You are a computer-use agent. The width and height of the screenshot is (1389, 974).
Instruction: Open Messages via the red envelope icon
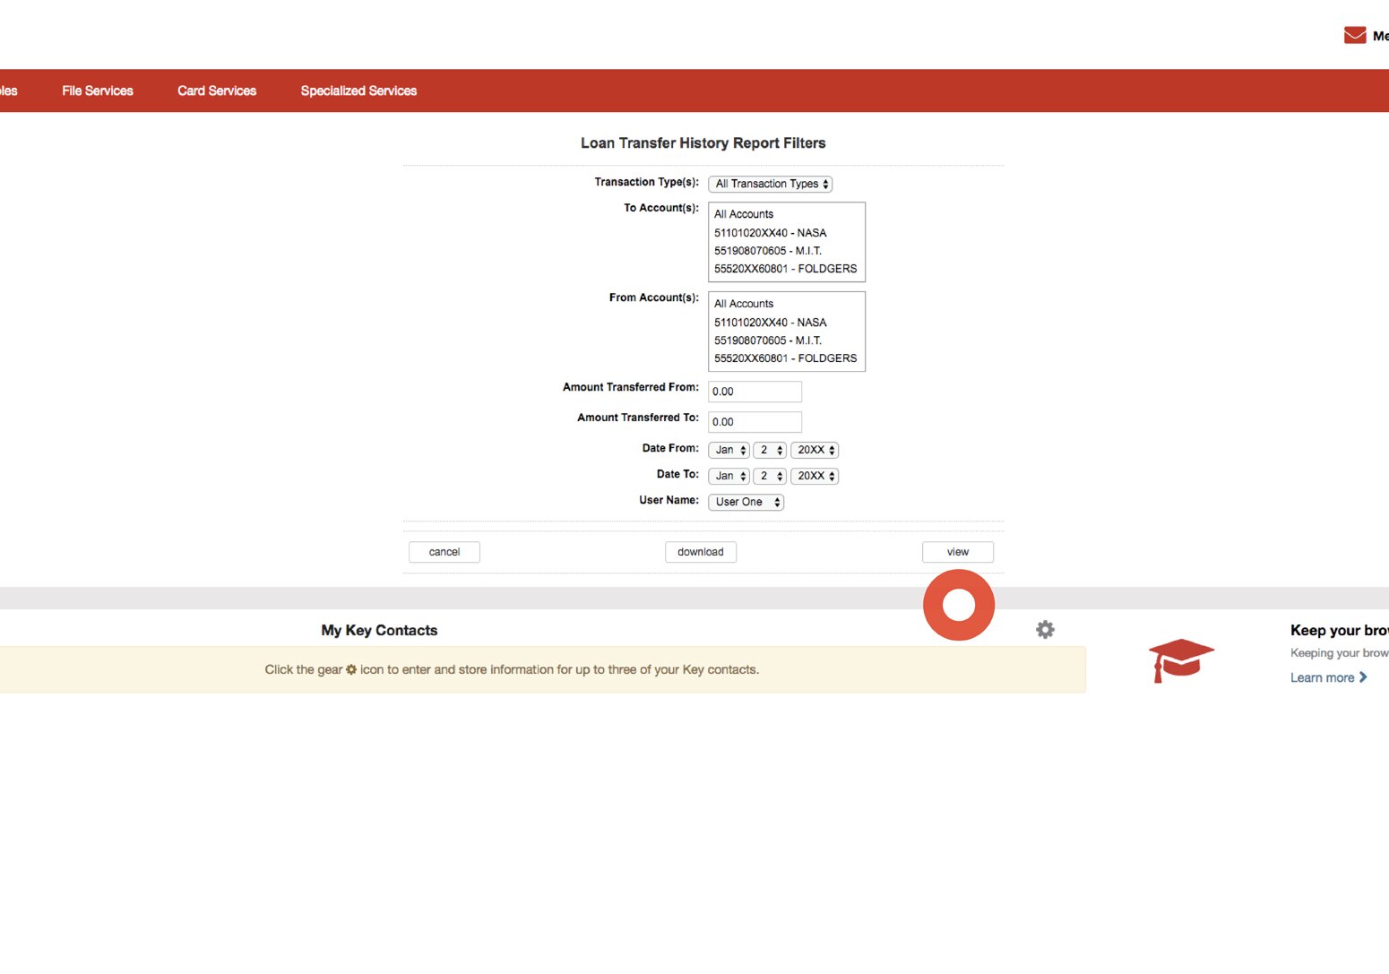point(1353,34)
